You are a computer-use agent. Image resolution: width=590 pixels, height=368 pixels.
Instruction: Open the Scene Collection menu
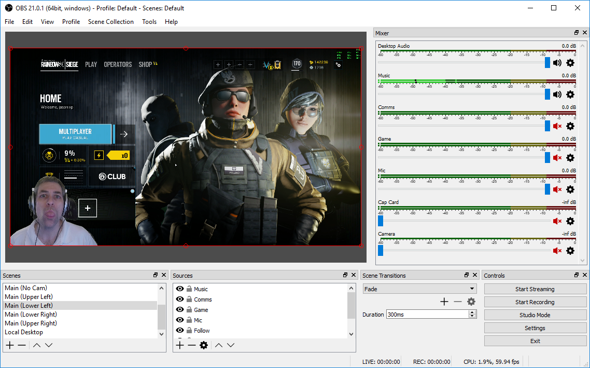(x=110, y=21)
